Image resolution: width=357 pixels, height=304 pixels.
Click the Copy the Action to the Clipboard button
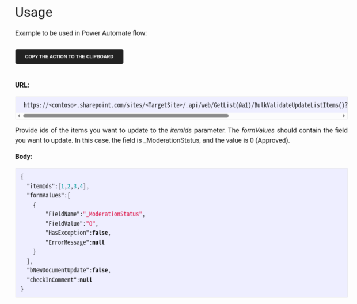click(69, 56)
